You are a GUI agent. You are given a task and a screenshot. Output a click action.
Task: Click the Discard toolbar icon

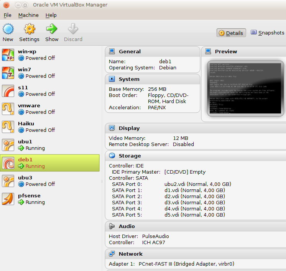coord(73,29)
